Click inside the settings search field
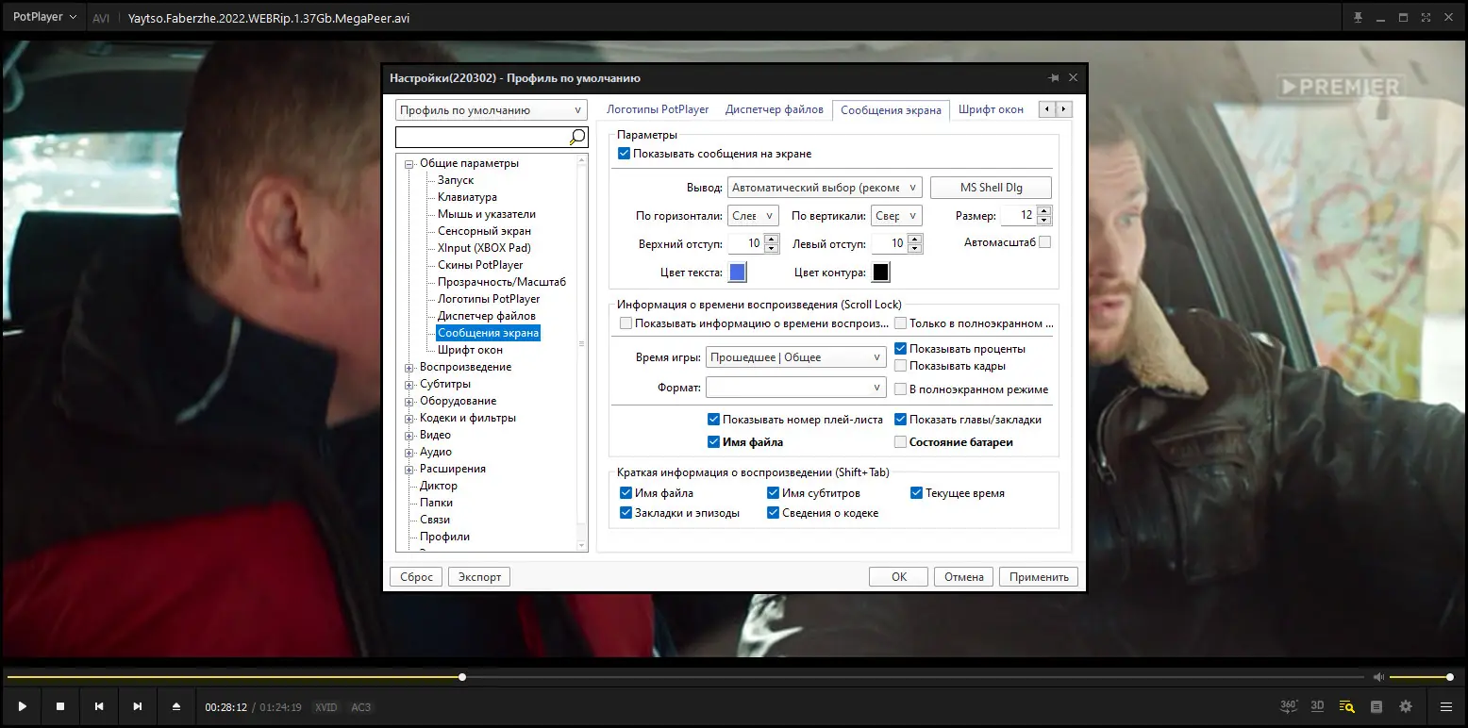The image size is (1468, 728). point(481,138)
